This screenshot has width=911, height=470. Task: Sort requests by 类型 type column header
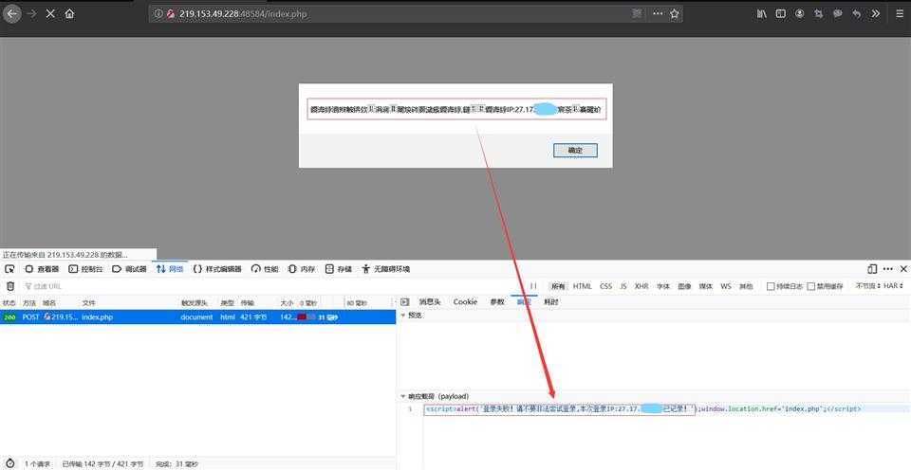pos(227,303)
